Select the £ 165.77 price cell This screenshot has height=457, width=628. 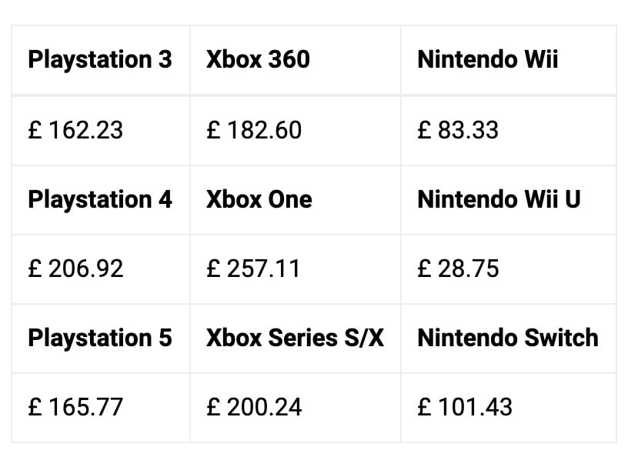[75, 407]
